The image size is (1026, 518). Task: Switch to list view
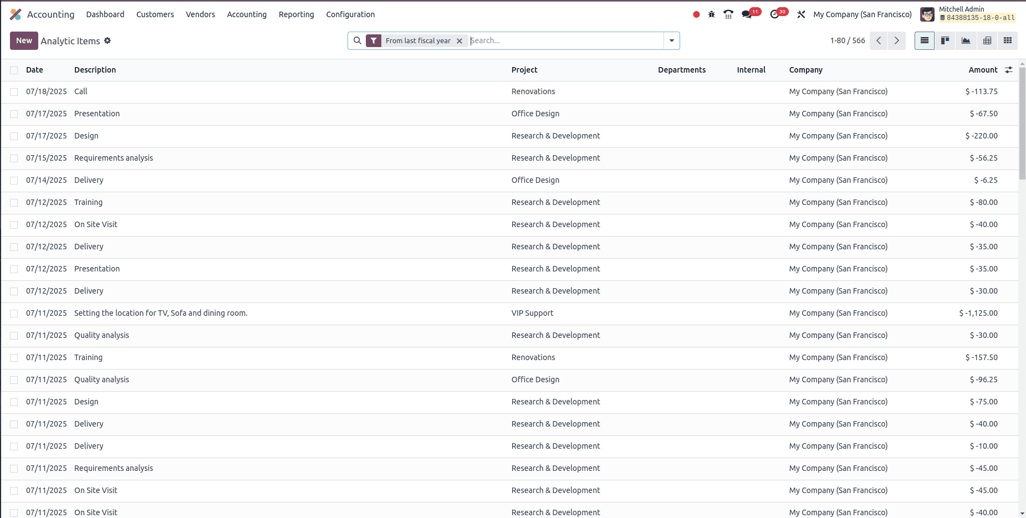pyautogui.click(x=925, y=40)
